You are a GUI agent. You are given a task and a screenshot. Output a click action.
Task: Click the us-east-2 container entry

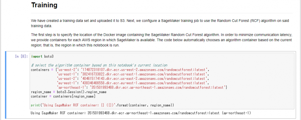[x=133, y=78]
